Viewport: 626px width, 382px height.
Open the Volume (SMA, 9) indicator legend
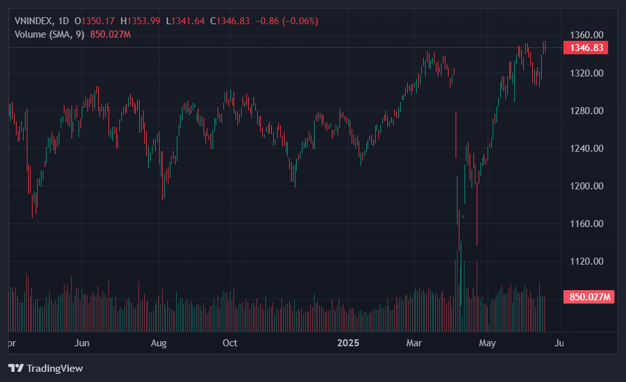tap(49, 34)
